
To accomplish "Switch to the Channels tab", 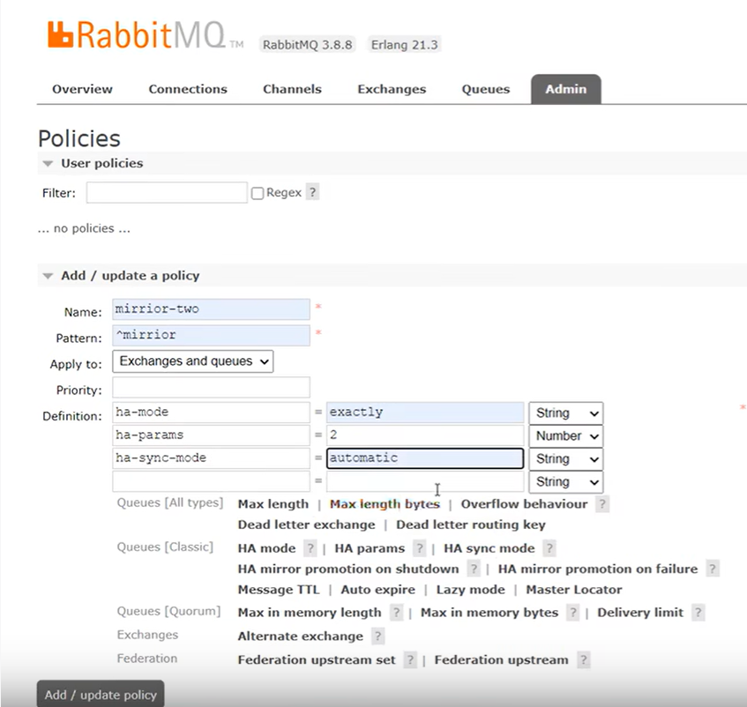I will (292, 89).
